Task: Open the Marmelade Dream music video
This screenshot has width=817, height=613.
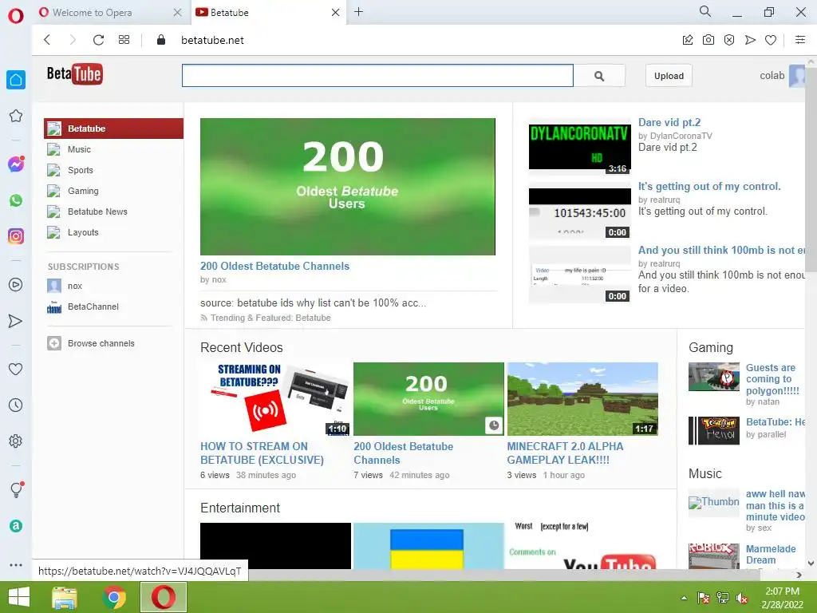Action: 771,555
